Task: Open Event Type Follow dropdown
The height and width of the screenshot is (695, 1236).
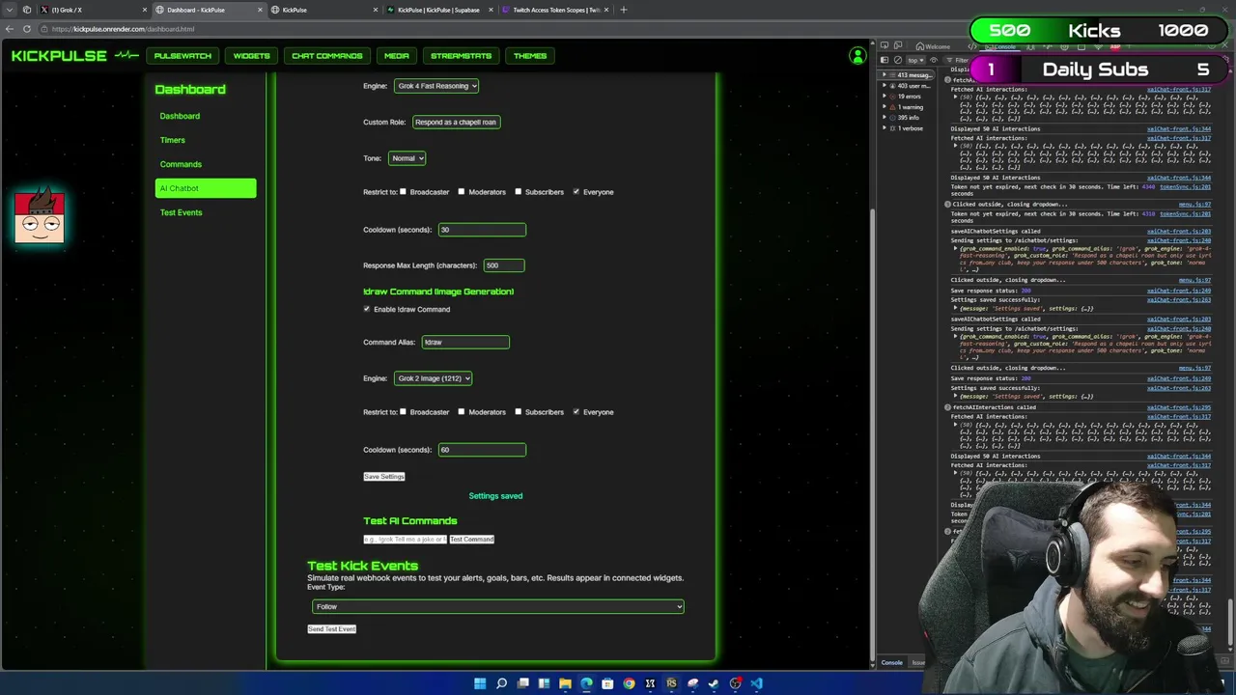Action: point(498,606)
